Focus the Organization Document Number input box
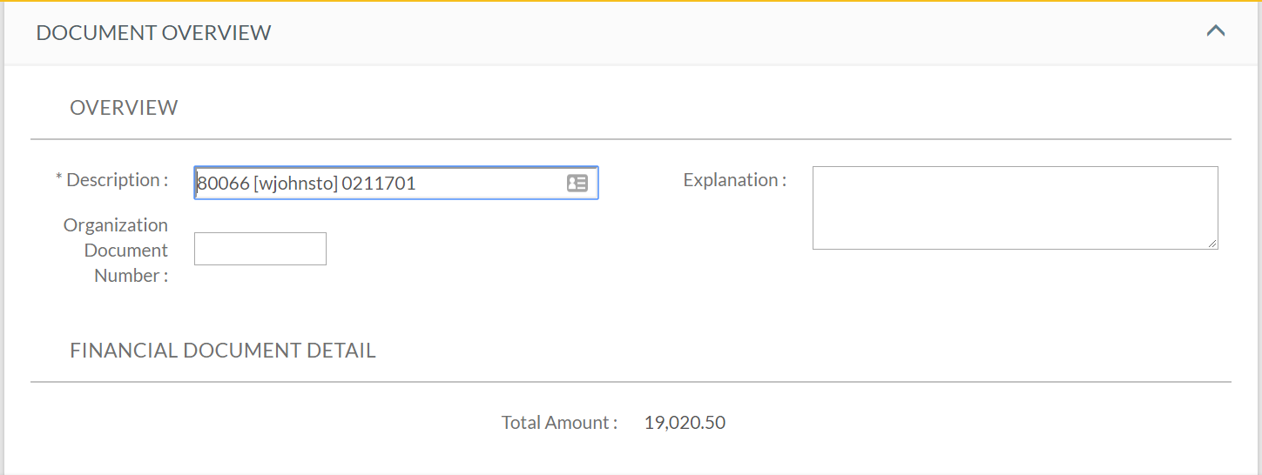 (260, 249)
